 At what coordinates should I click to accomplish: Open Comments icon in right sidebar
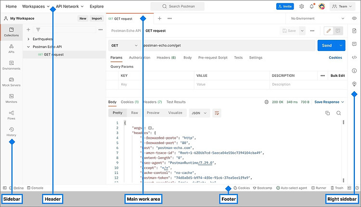click(354, 44)
